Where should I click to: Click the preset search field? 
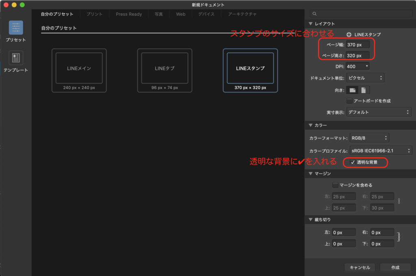[361, 14]
